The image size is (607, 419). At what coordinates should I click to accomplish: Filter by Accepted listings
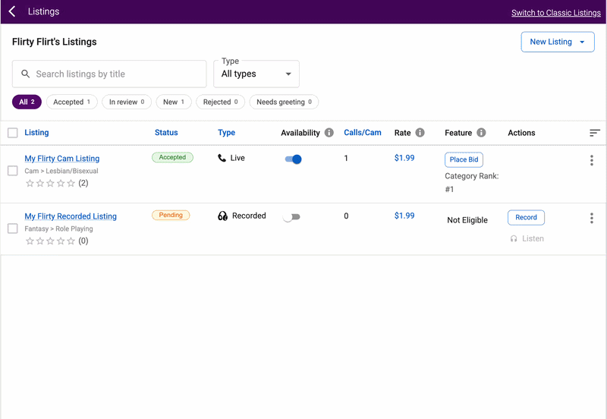point(71,102)
